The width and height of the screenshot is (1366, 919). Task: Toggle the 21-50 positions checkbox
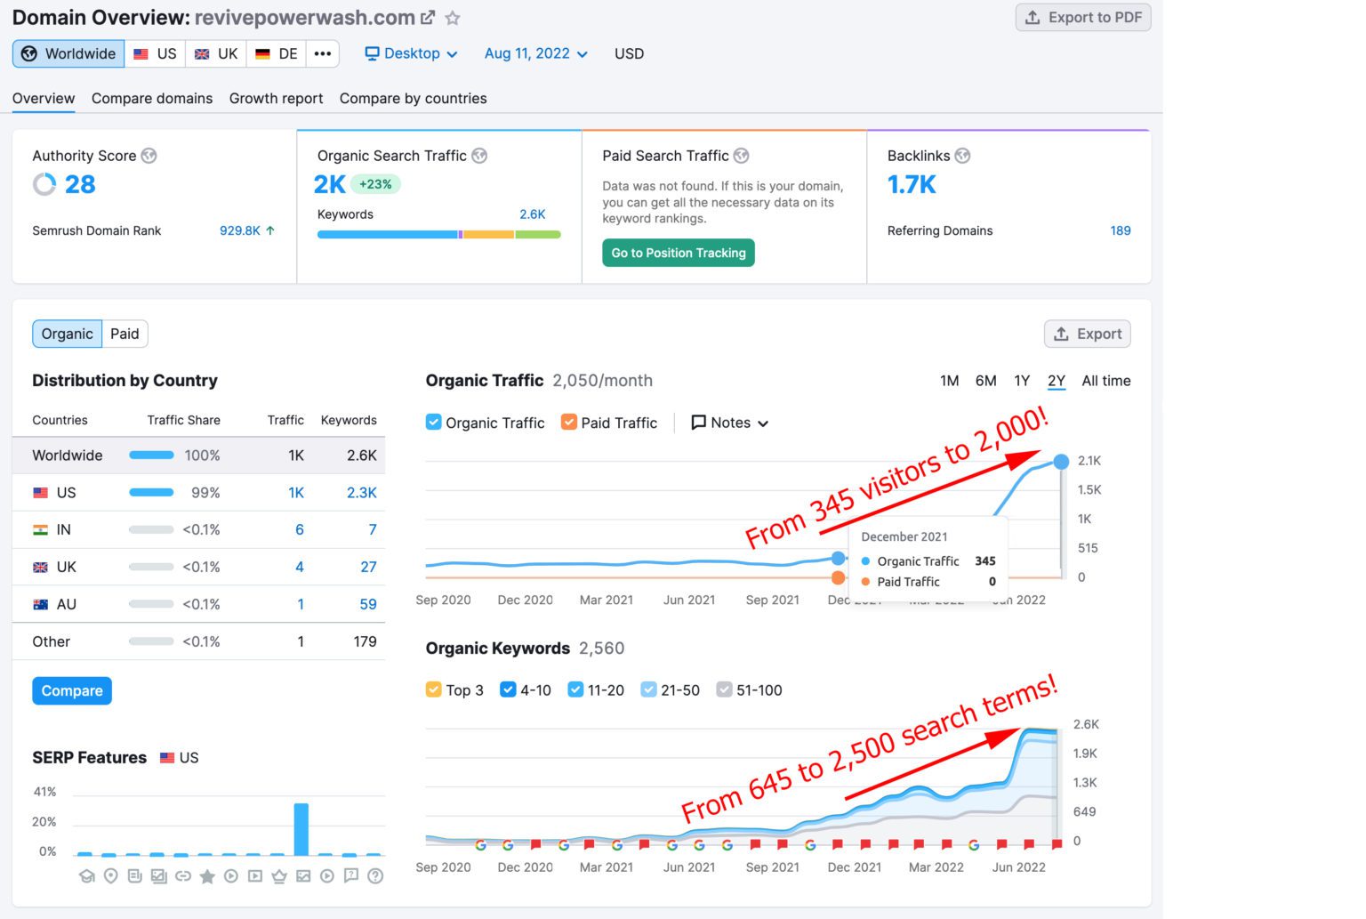point(649,689)
